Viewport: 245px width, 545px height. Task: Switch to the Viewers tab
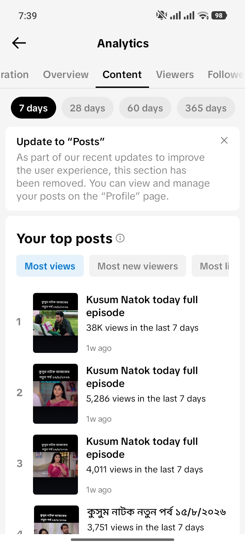pos(175,75)
